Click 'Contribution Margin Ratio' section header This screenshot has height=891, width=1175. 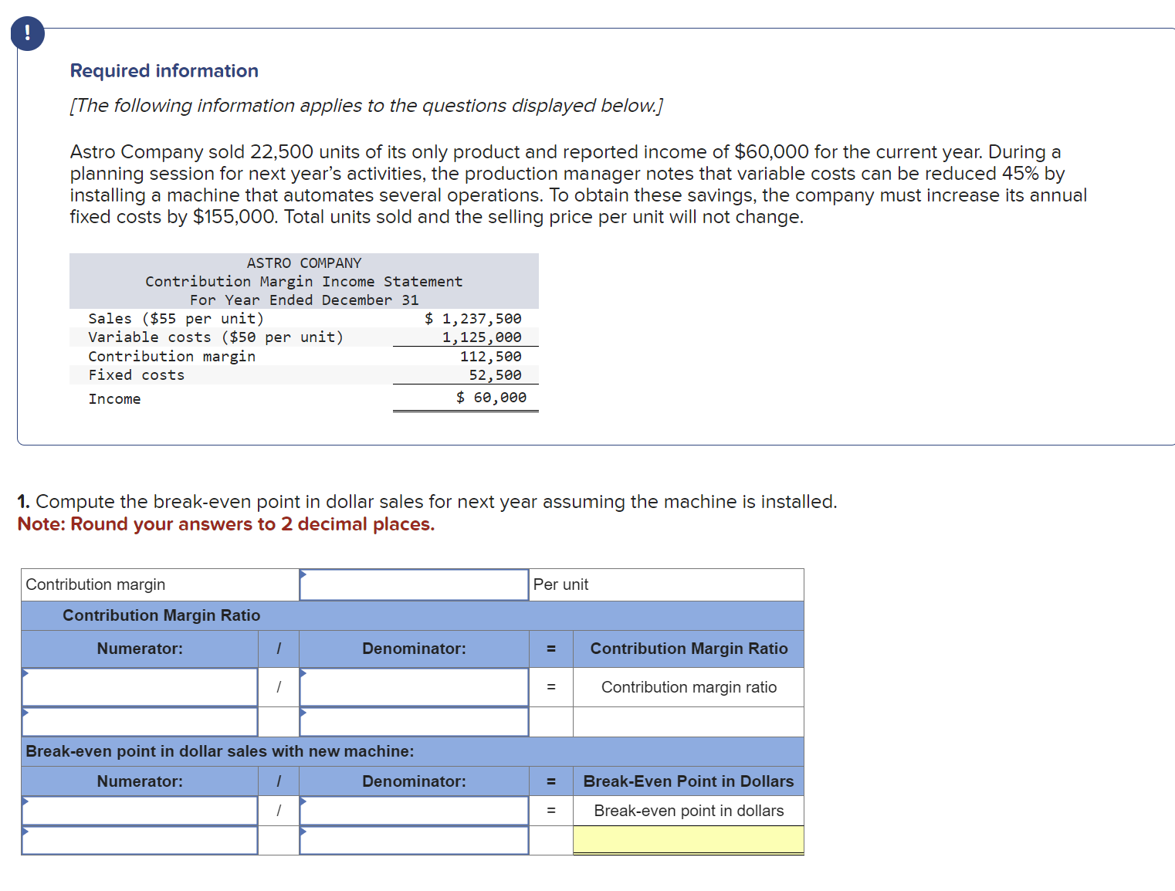pos(161,615)
